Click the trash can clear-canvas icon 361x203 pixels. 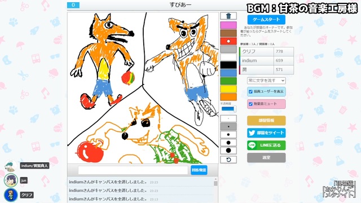tap(228, 16)
